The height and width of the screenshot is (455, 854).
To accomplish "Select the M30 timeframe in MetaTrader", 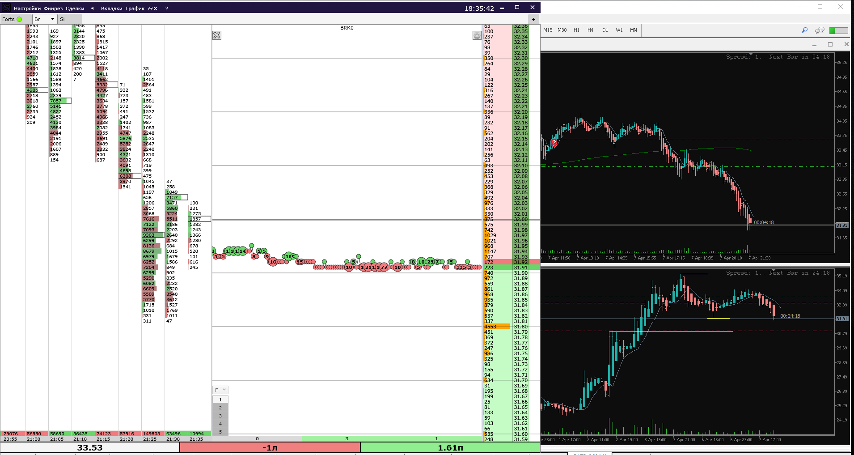I will pyautogui.click(x=562, y=30).
